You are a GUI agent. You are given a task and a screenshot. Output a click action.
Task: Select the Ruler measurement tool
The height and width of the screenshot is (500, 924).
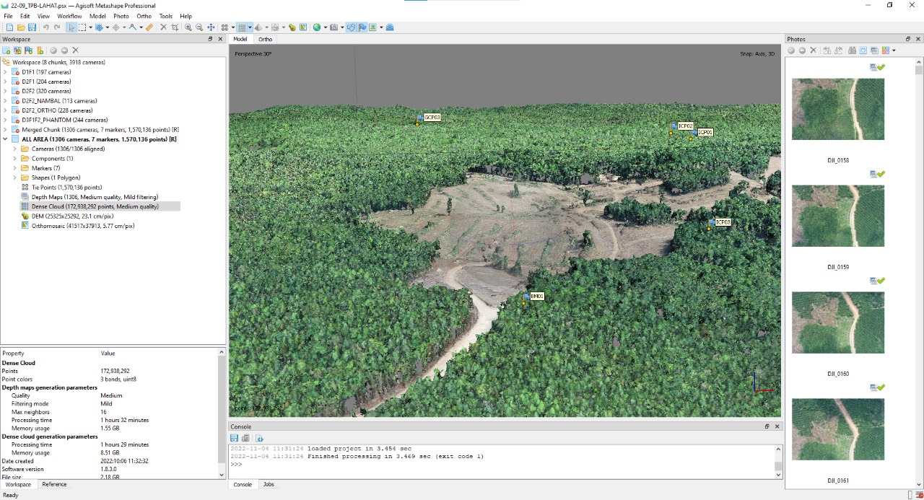(149, 27)
